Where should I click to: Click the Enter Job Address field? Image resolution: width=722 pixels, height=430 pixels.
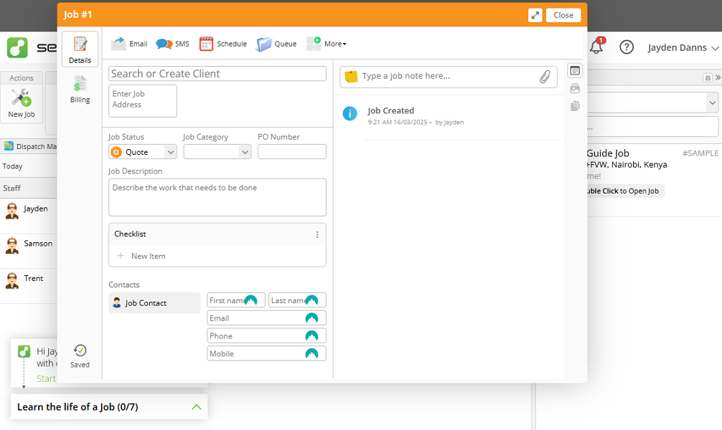point(143,101)
